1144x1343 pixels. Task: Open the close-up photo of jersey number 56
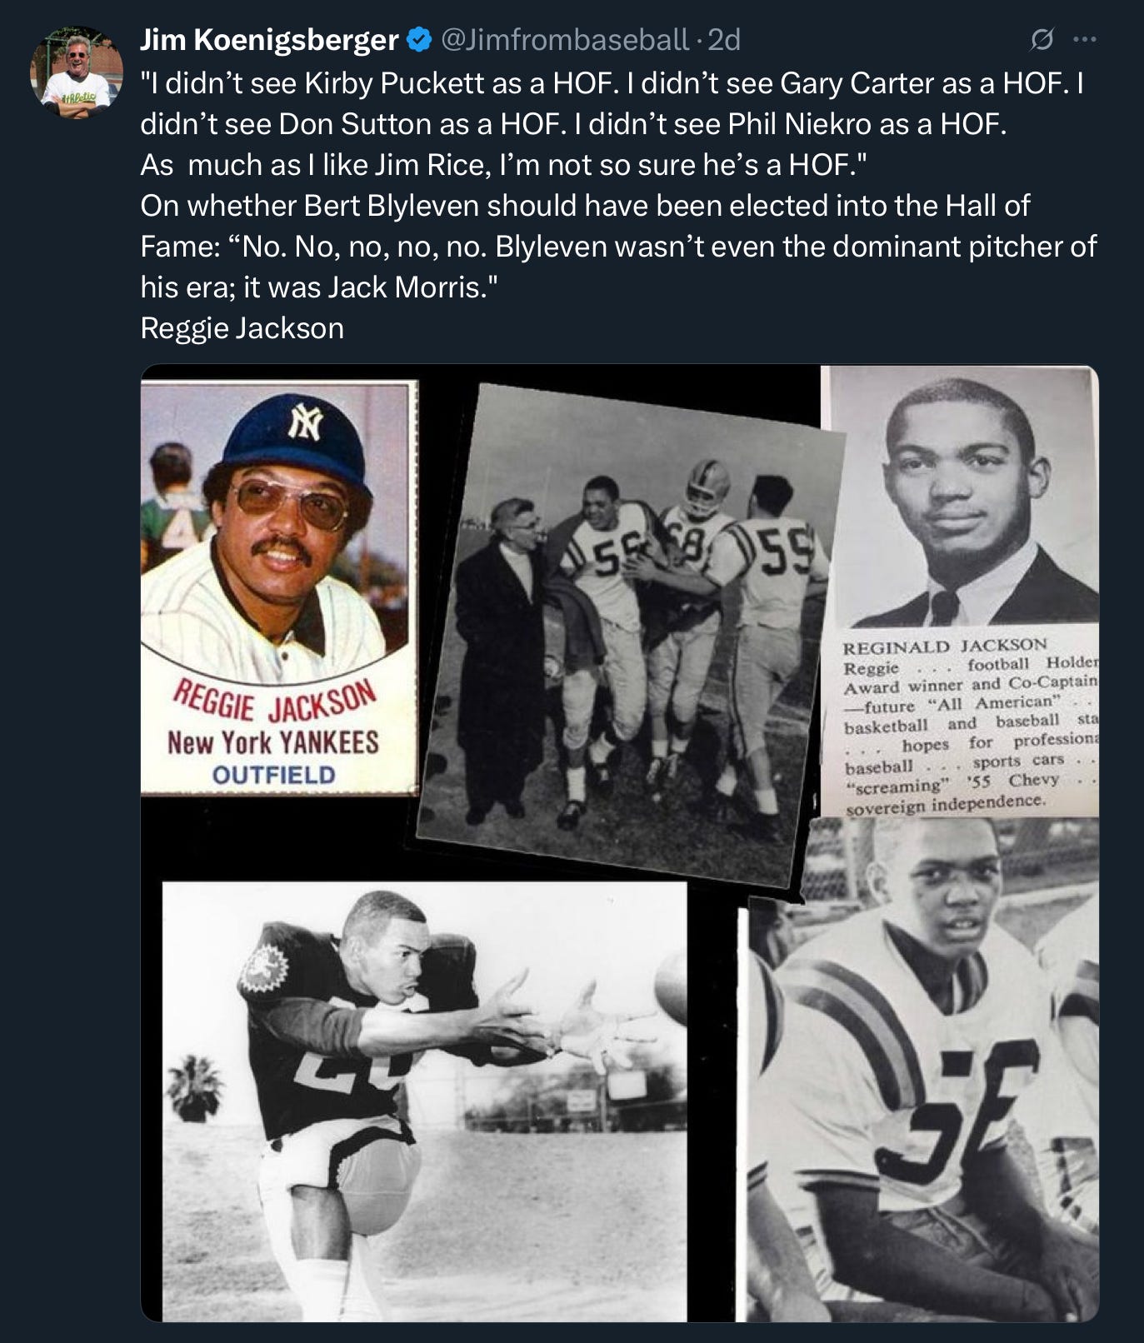922,1071
